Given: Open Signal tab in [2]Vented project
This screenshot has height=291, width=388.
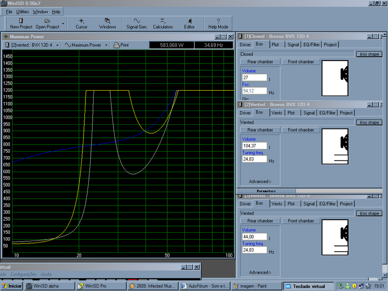Looking at the screenshot, I should point(309,113).
